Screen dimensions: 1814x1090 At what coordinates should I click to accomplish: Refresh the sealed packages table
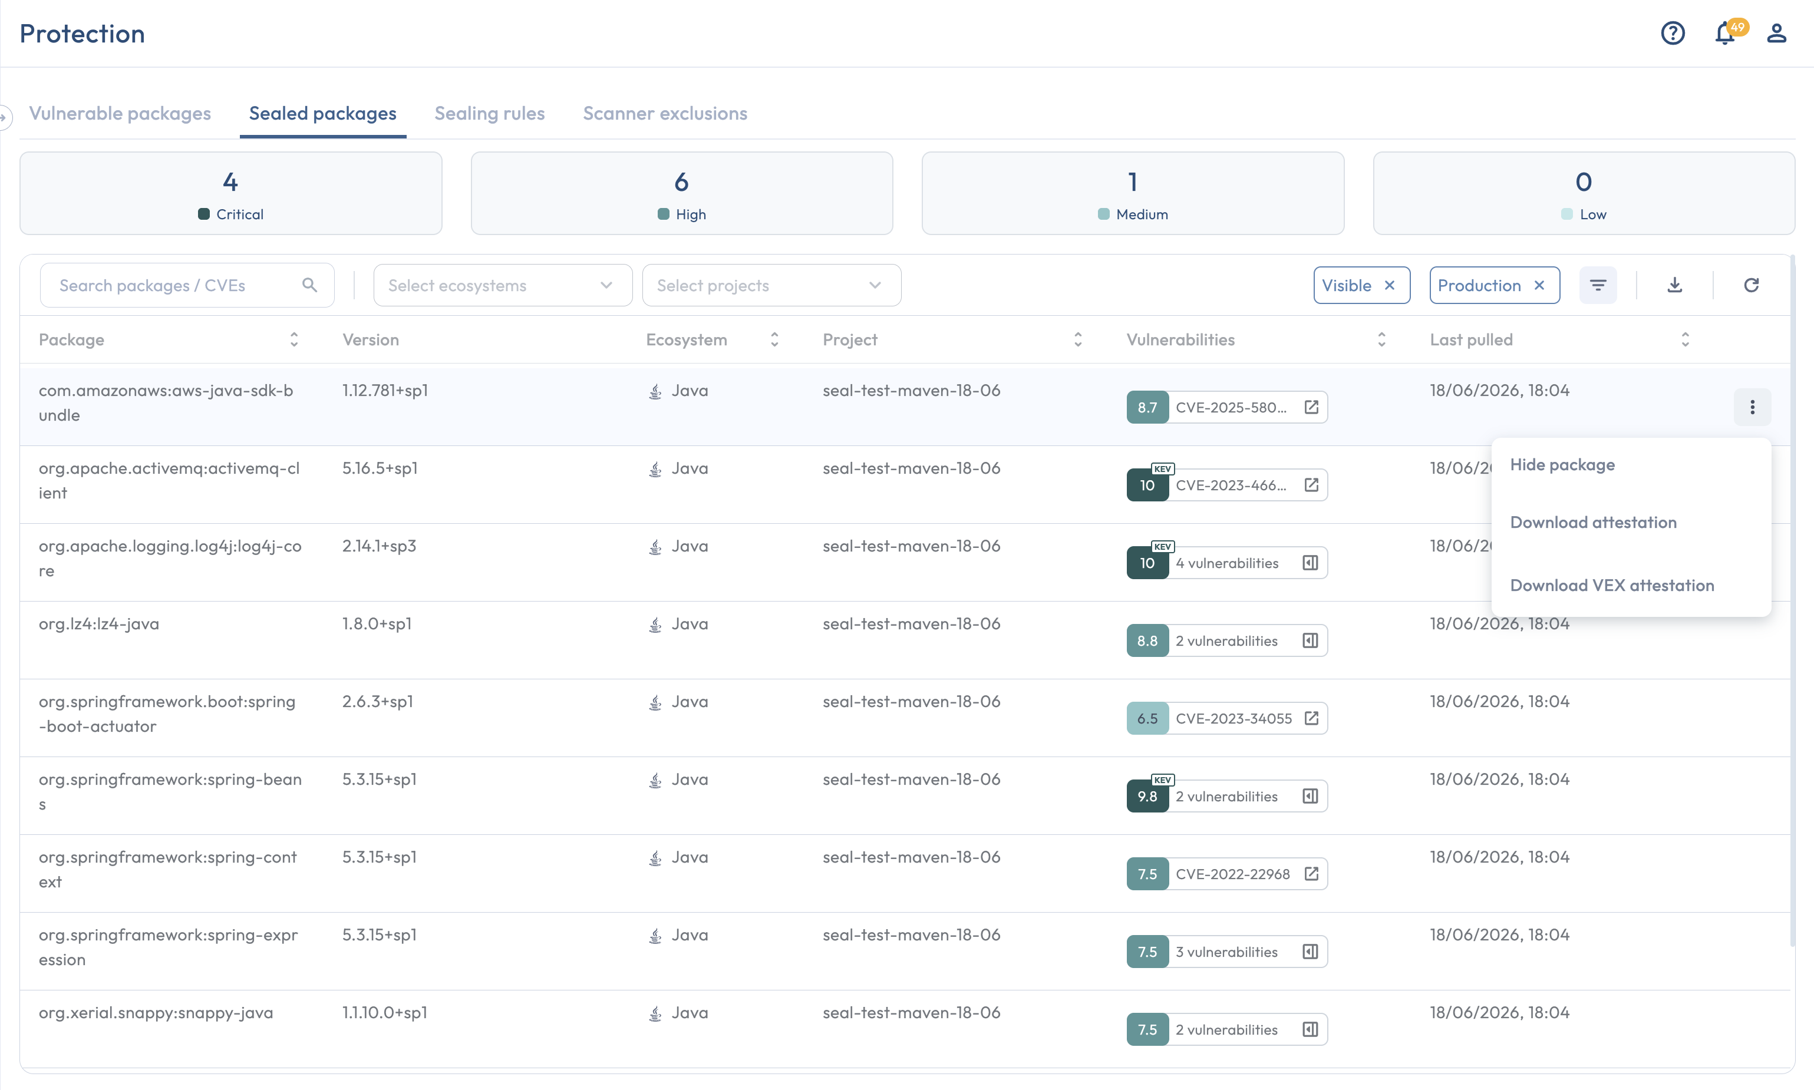tap(1751, 285)
